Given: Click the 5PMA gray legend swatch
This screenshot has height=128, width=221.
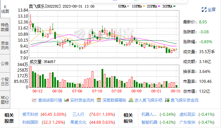Looking at the screenshot, I should coord(128,6).
